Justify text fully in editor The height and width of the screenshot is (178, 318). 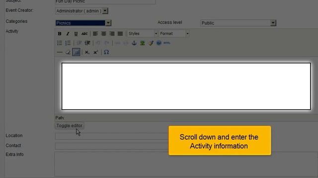point(120,34)
